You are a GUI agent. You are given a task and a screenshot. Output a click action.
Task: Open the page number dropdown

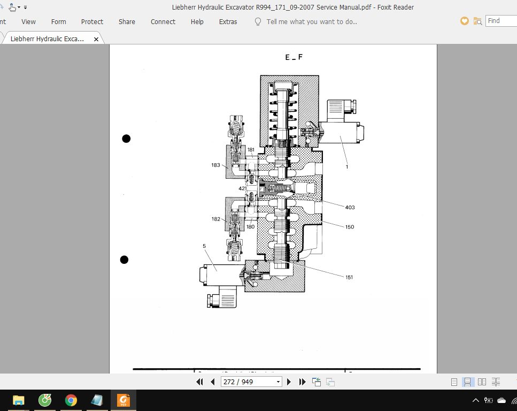click(x=278, y=382)
